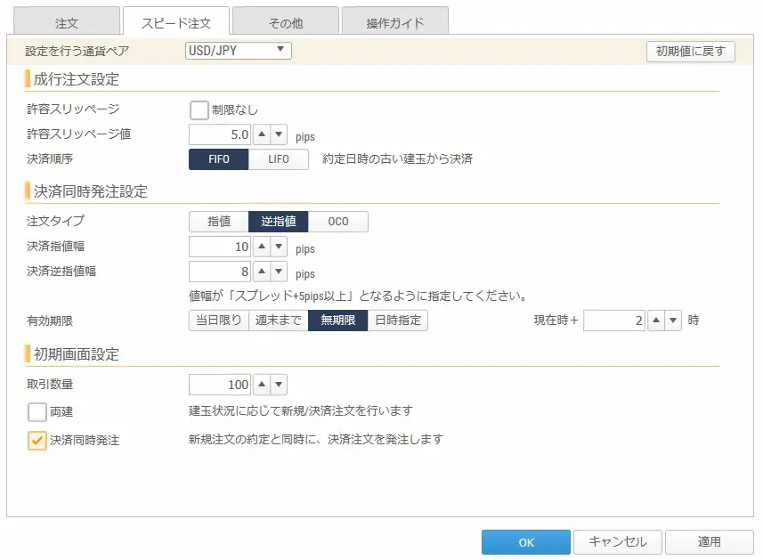Switch to the 注文 tab
The image size is (763, 560).
[x=65, y=20]
